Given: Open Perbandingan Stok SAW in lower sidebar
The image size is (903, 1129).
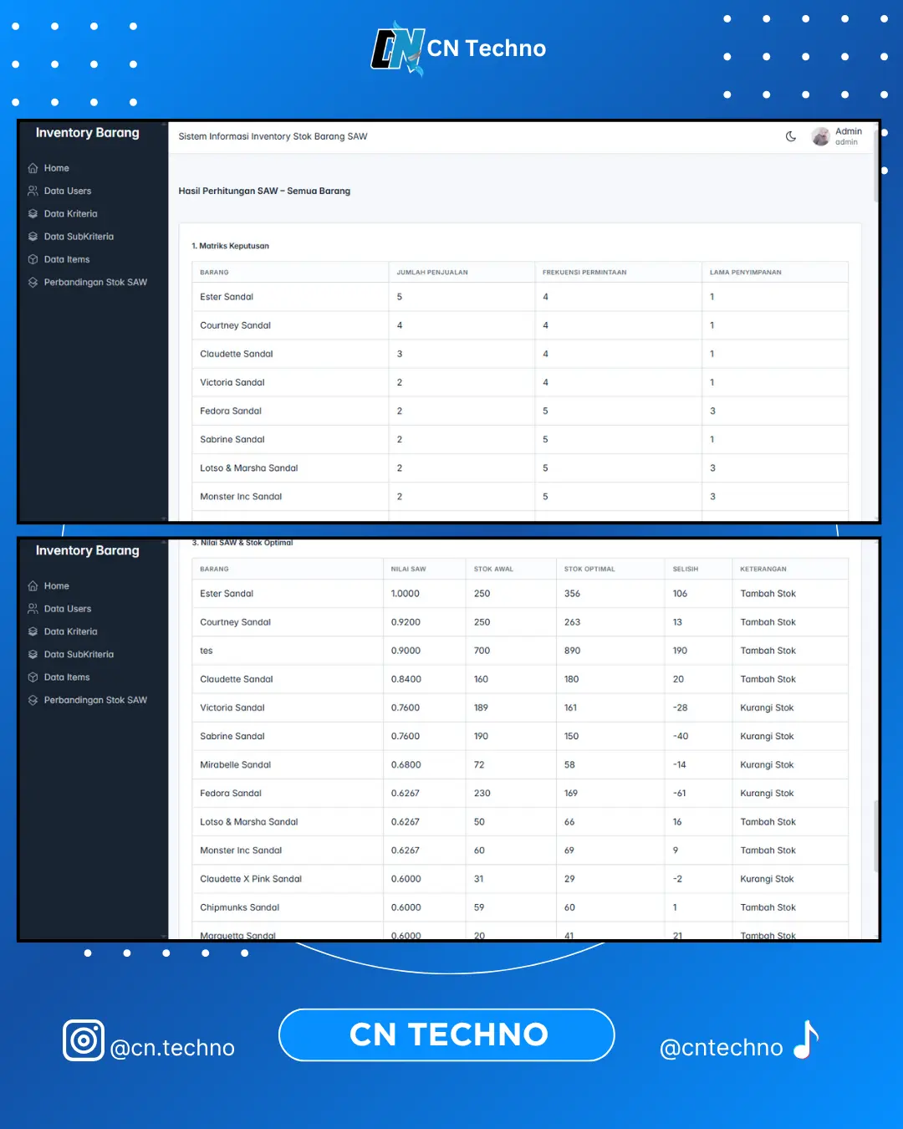Looking at the screenshot, I should coord(95,700).
